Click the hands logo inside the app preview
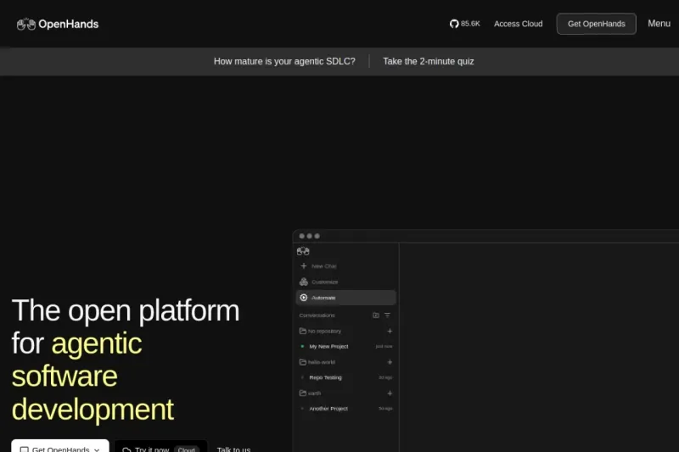679x452 pixels. [303, 251]
